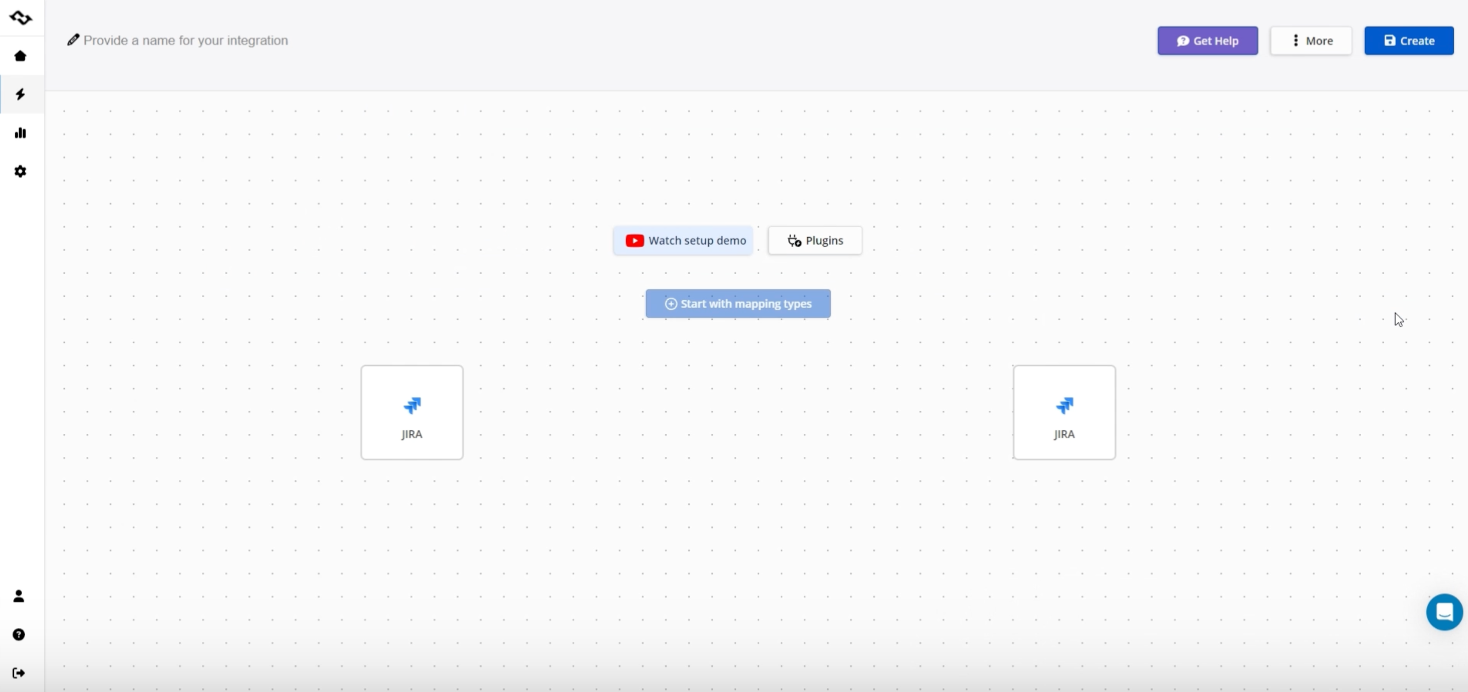Open the Plugins button

pos(815,240)
